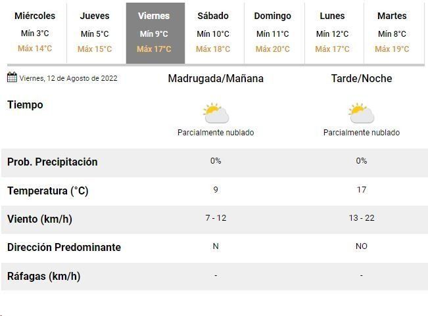The height and width of the screenshot is (316, 428).
Task: Click the Viento (km/h) row label
Action: click(39, 219)
